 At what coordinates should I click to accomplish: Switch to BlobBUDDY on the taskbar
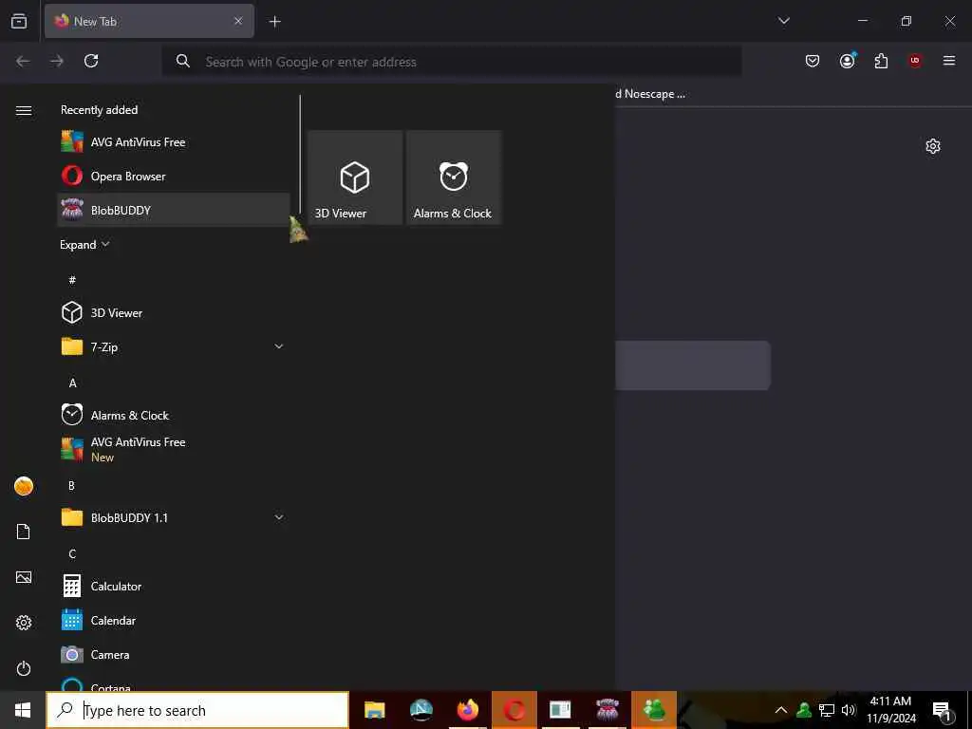tap(607, 710)
